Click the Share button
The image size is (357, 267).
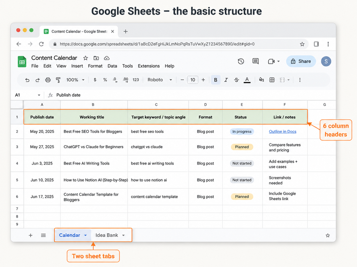click(x=301, y=61)
